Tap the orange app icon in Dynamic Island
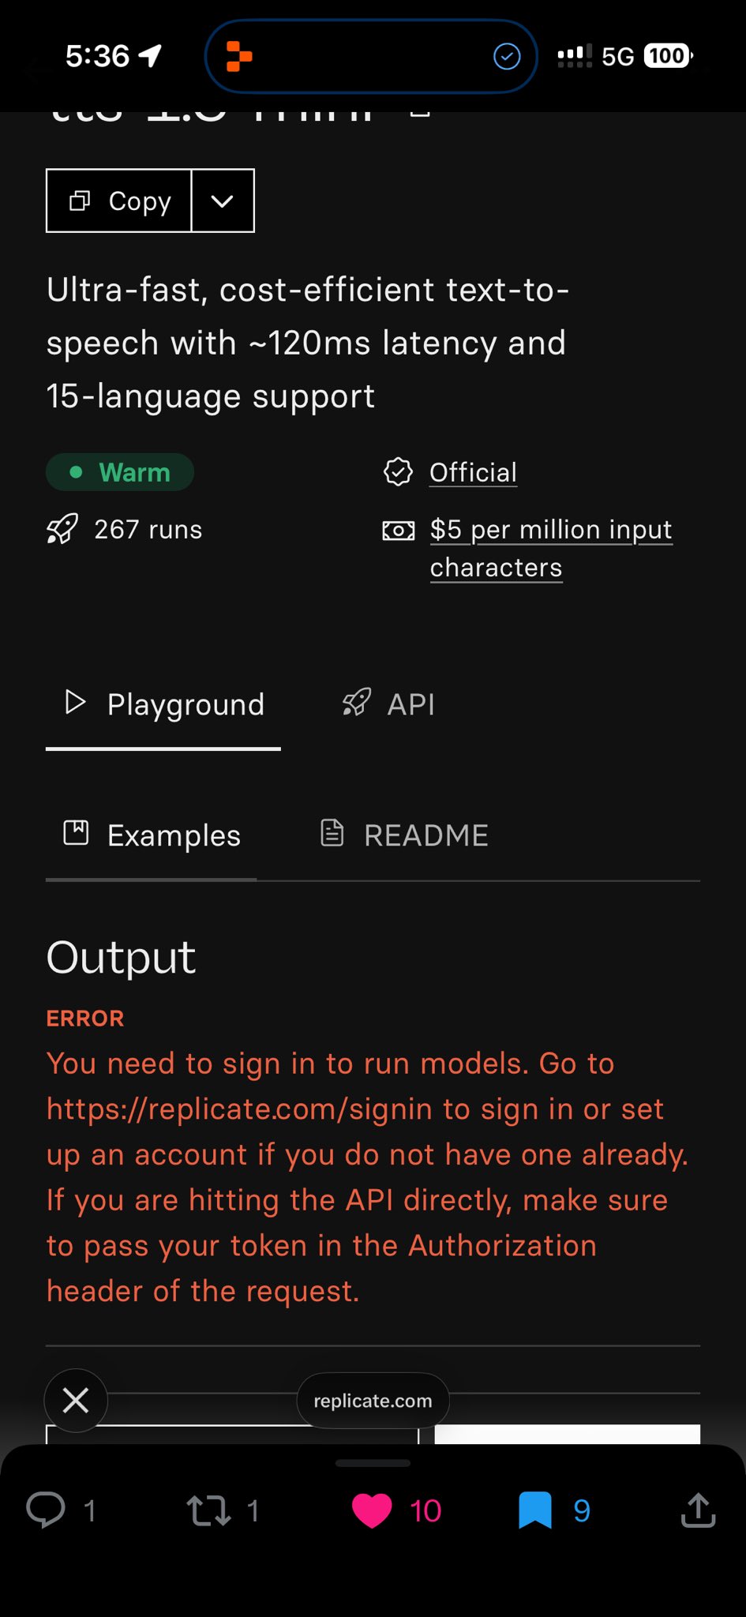746x1617 pixels. click(238, 57)
